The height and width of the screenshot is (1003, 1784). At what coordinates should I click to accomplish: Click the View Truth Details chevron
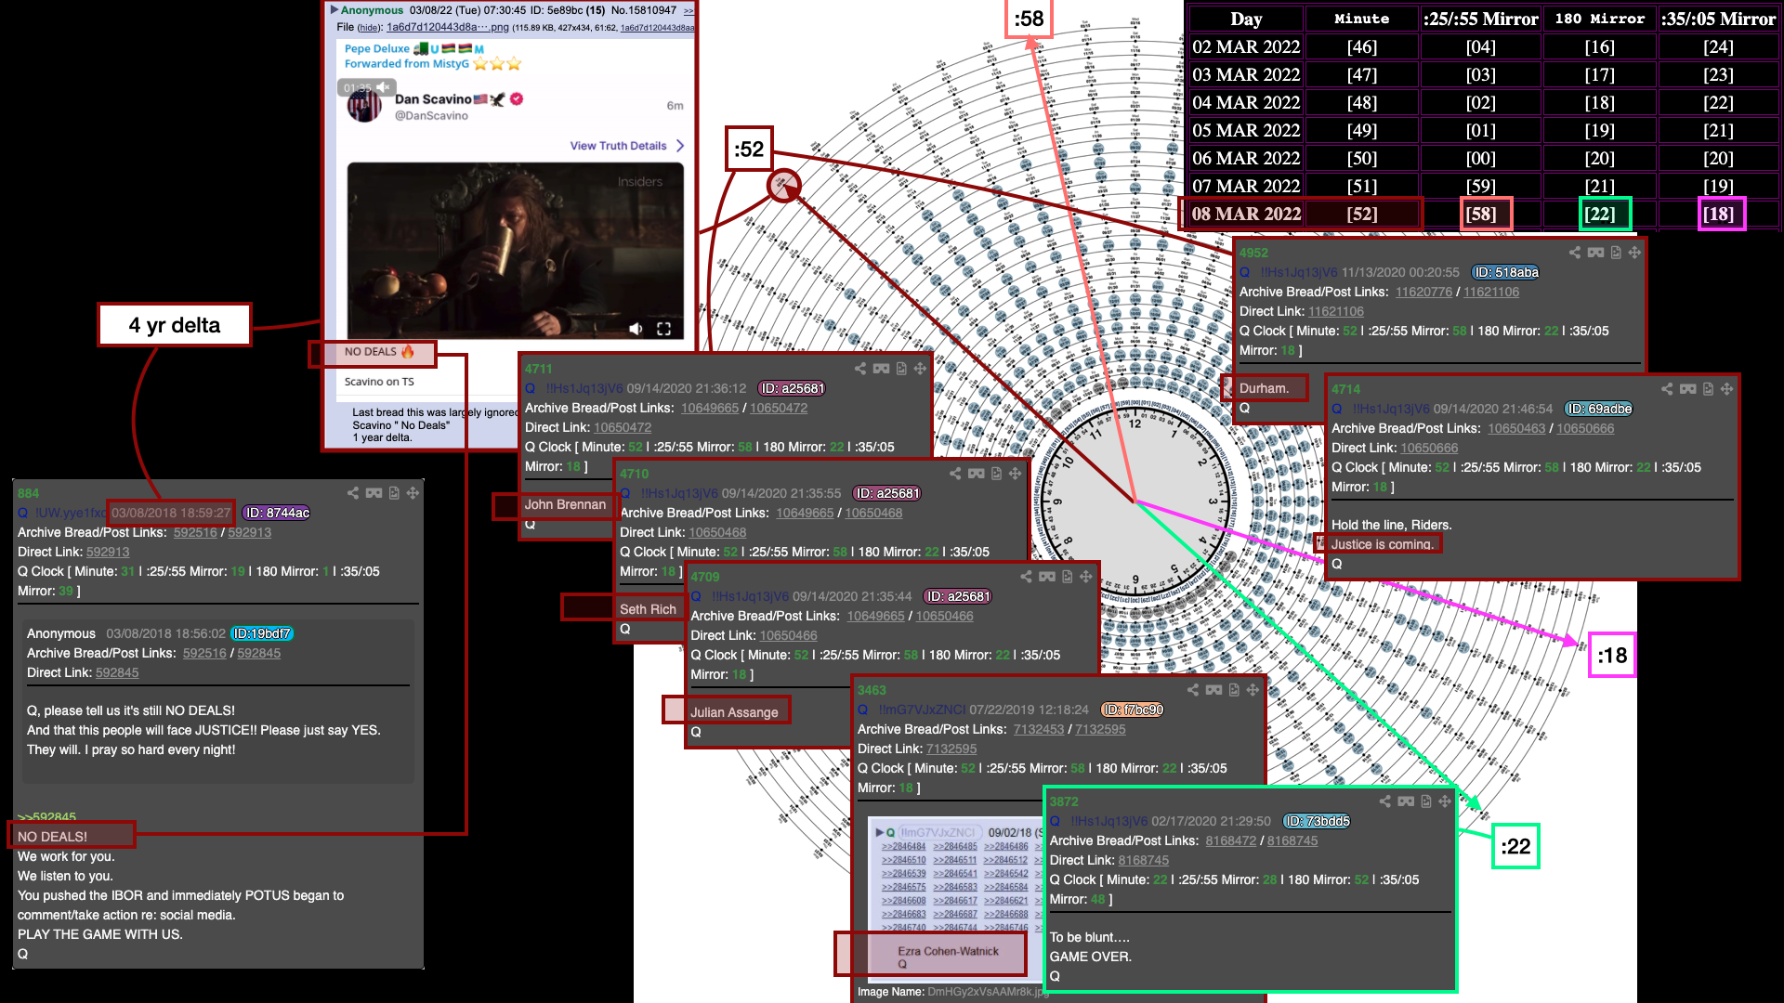680,146
